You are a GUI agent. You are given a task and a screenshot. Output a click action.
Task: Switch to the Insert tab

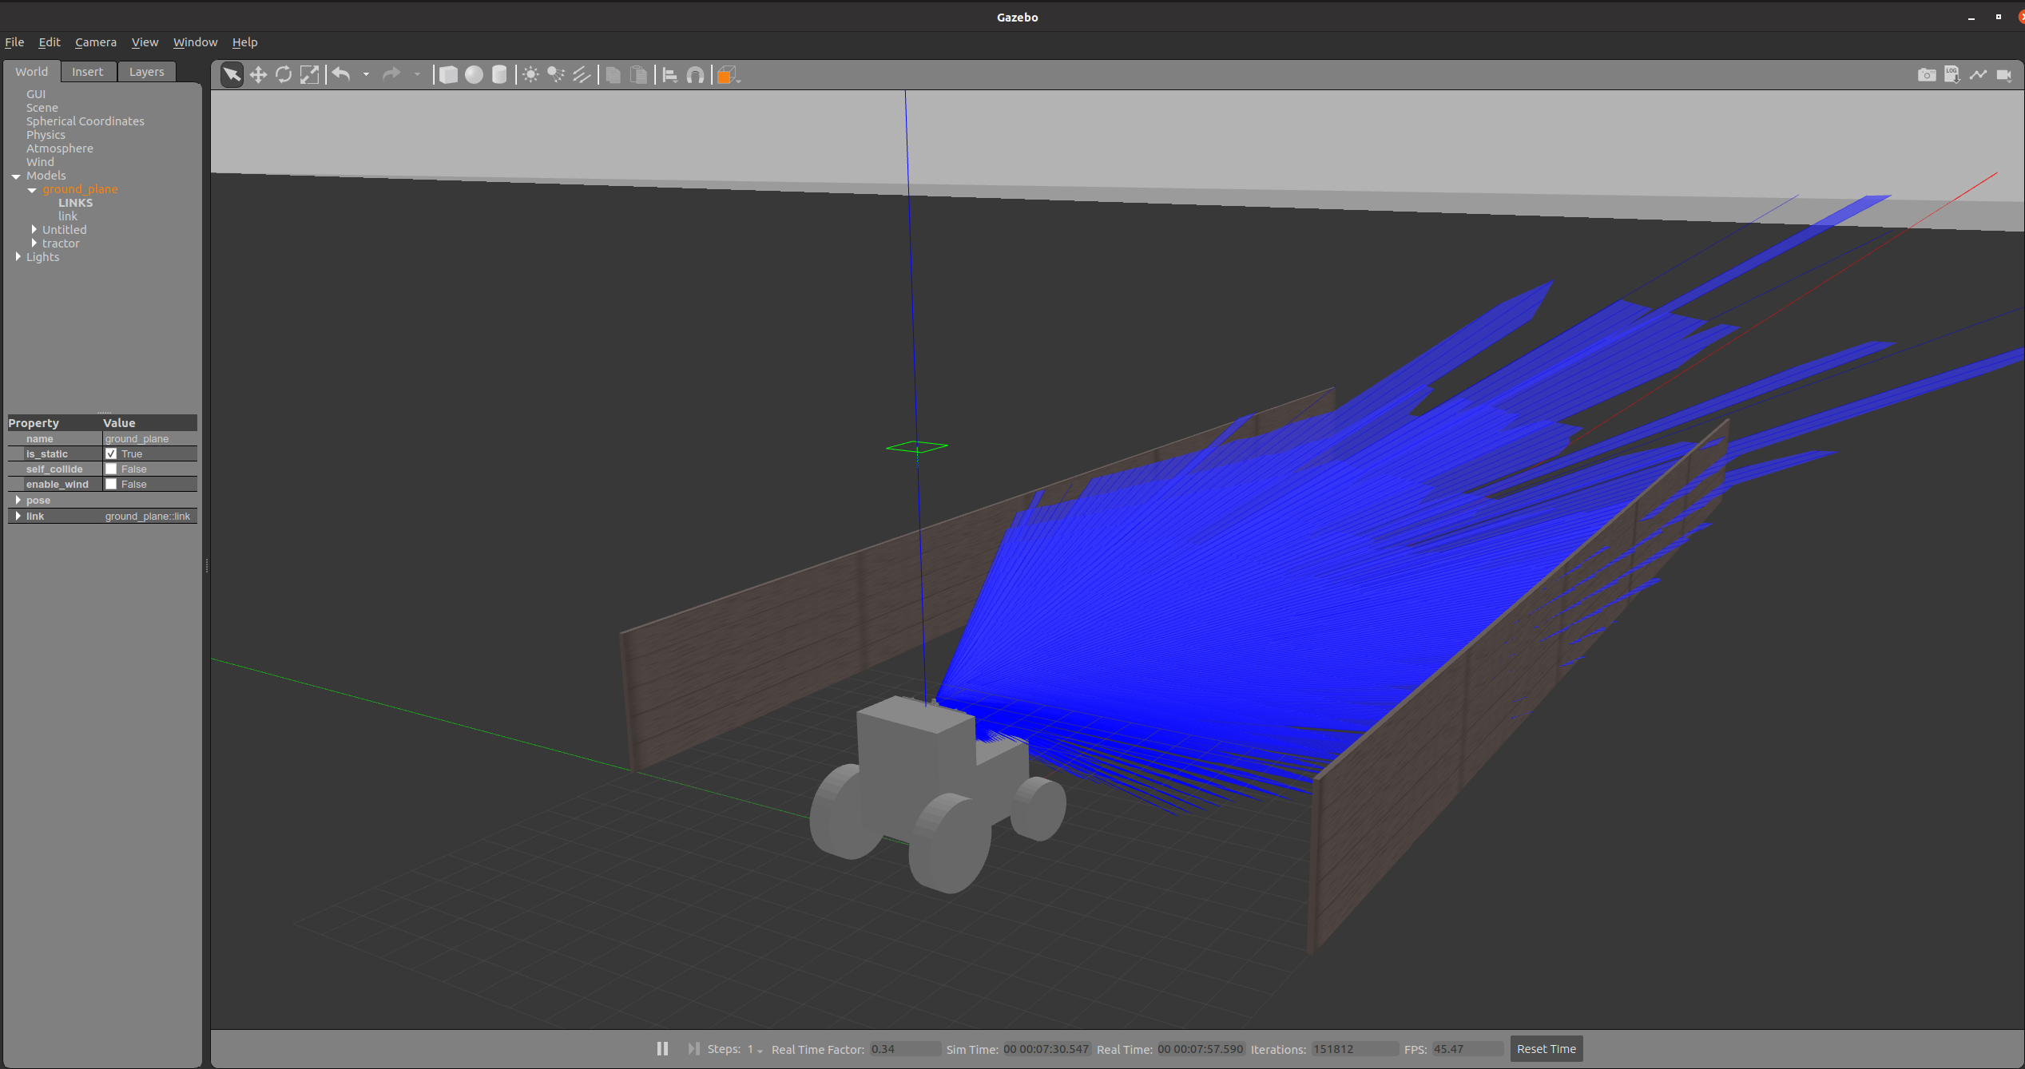pos(87,72)
